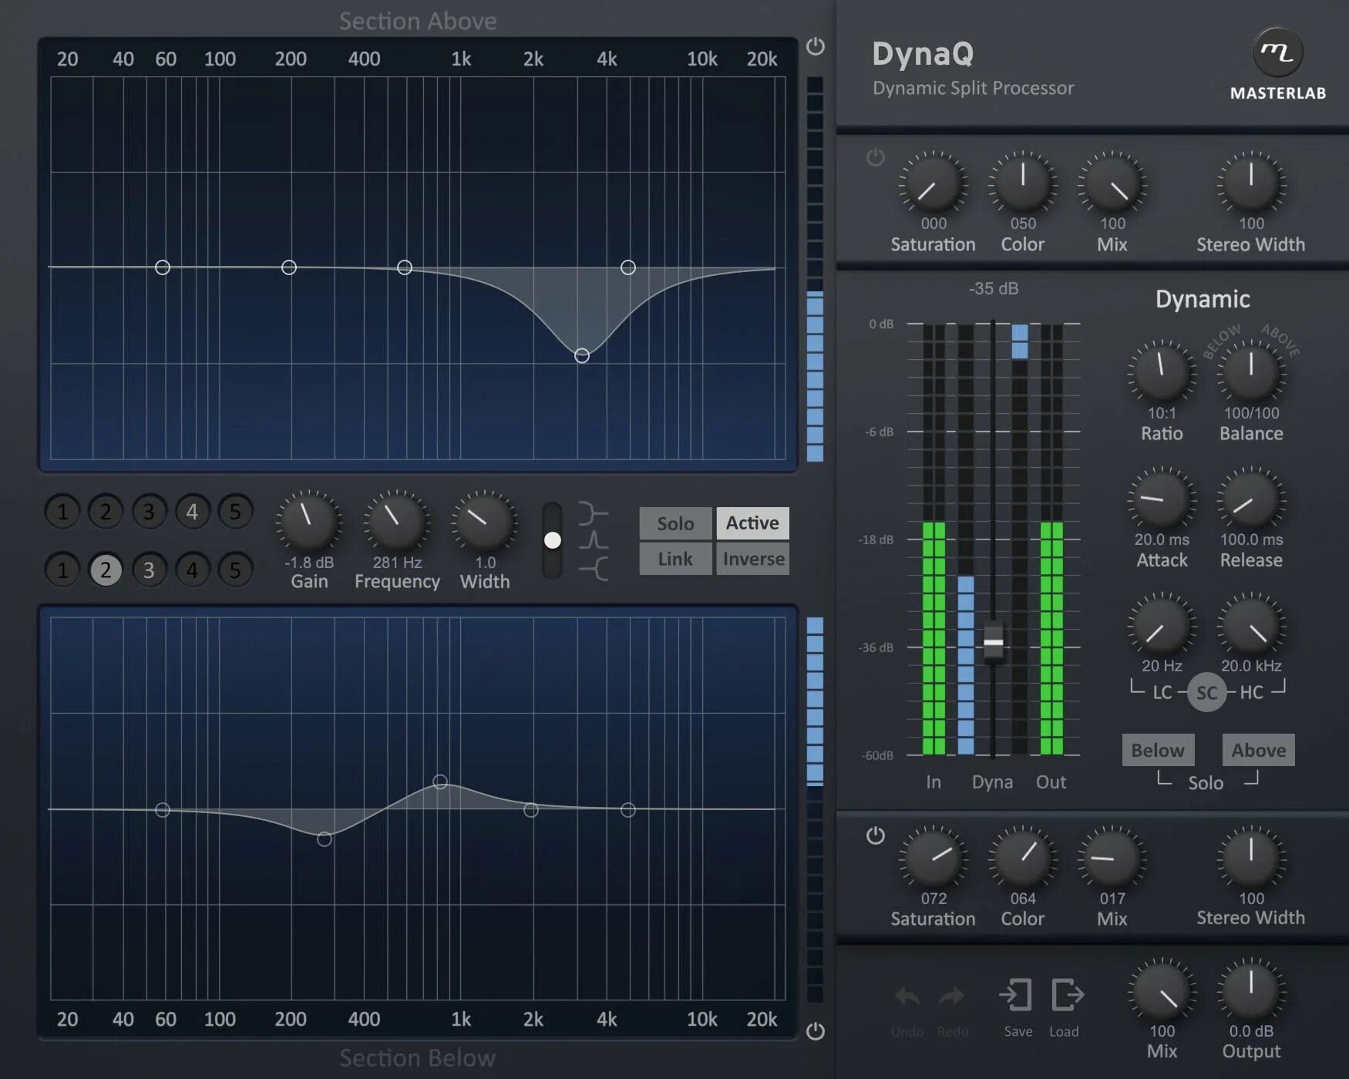This screenshot has height=1079, width=1349.
Task: Click the lower Saturation knob showing 072
Action: 934,859
